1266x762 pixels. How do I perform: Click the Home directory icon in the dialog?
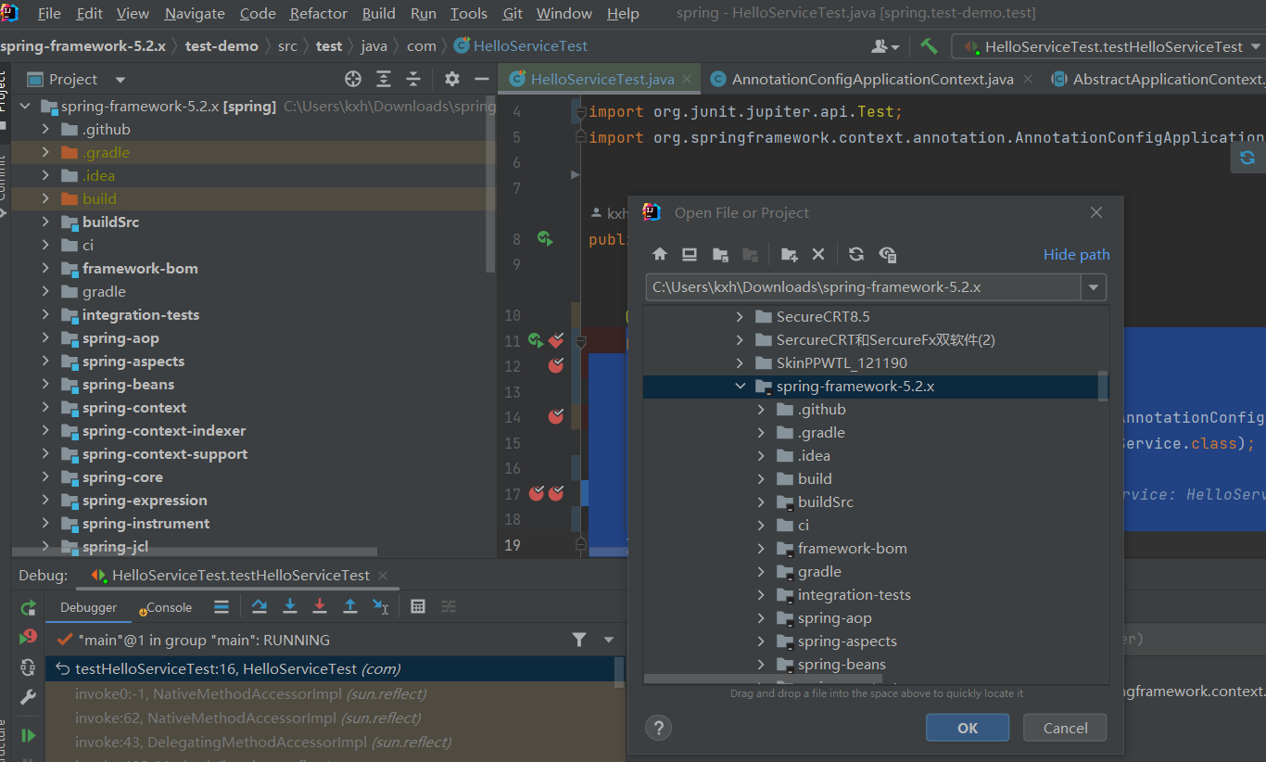coord(660,254)
